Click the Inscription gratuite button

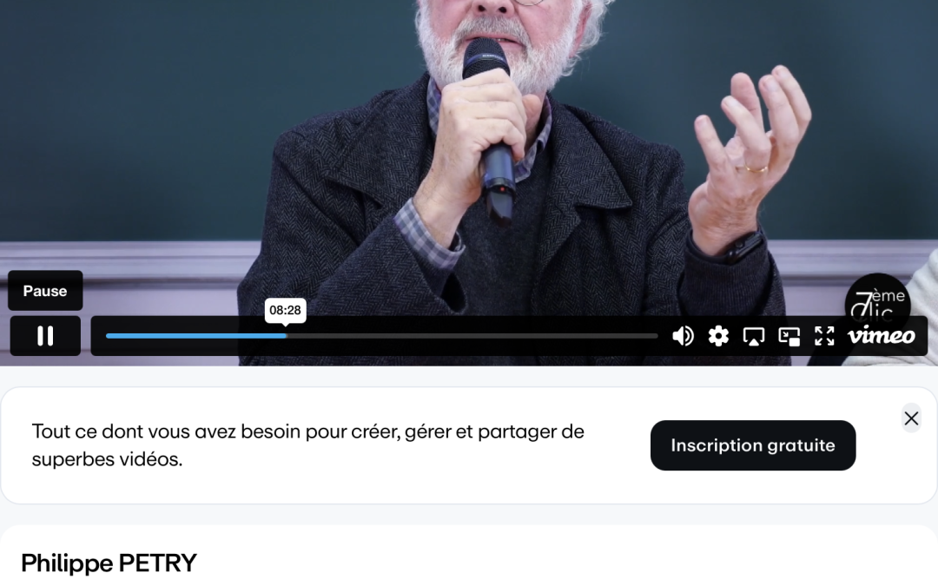(x=752, y=445)
